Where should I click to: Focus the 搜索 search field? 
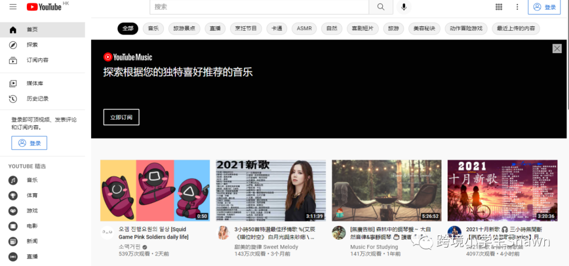click(x=259, y=7)
